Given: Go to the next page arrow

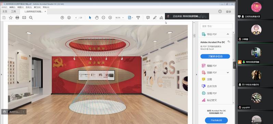Looking at the screenshot, I should [69, 17].
